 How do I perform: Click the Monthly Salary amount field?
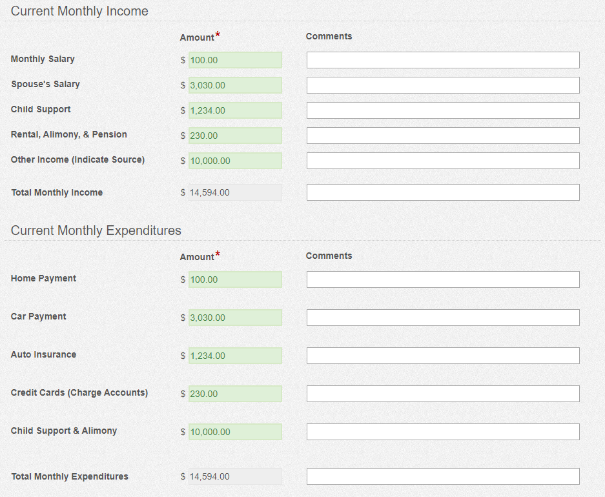pos(235,60)
